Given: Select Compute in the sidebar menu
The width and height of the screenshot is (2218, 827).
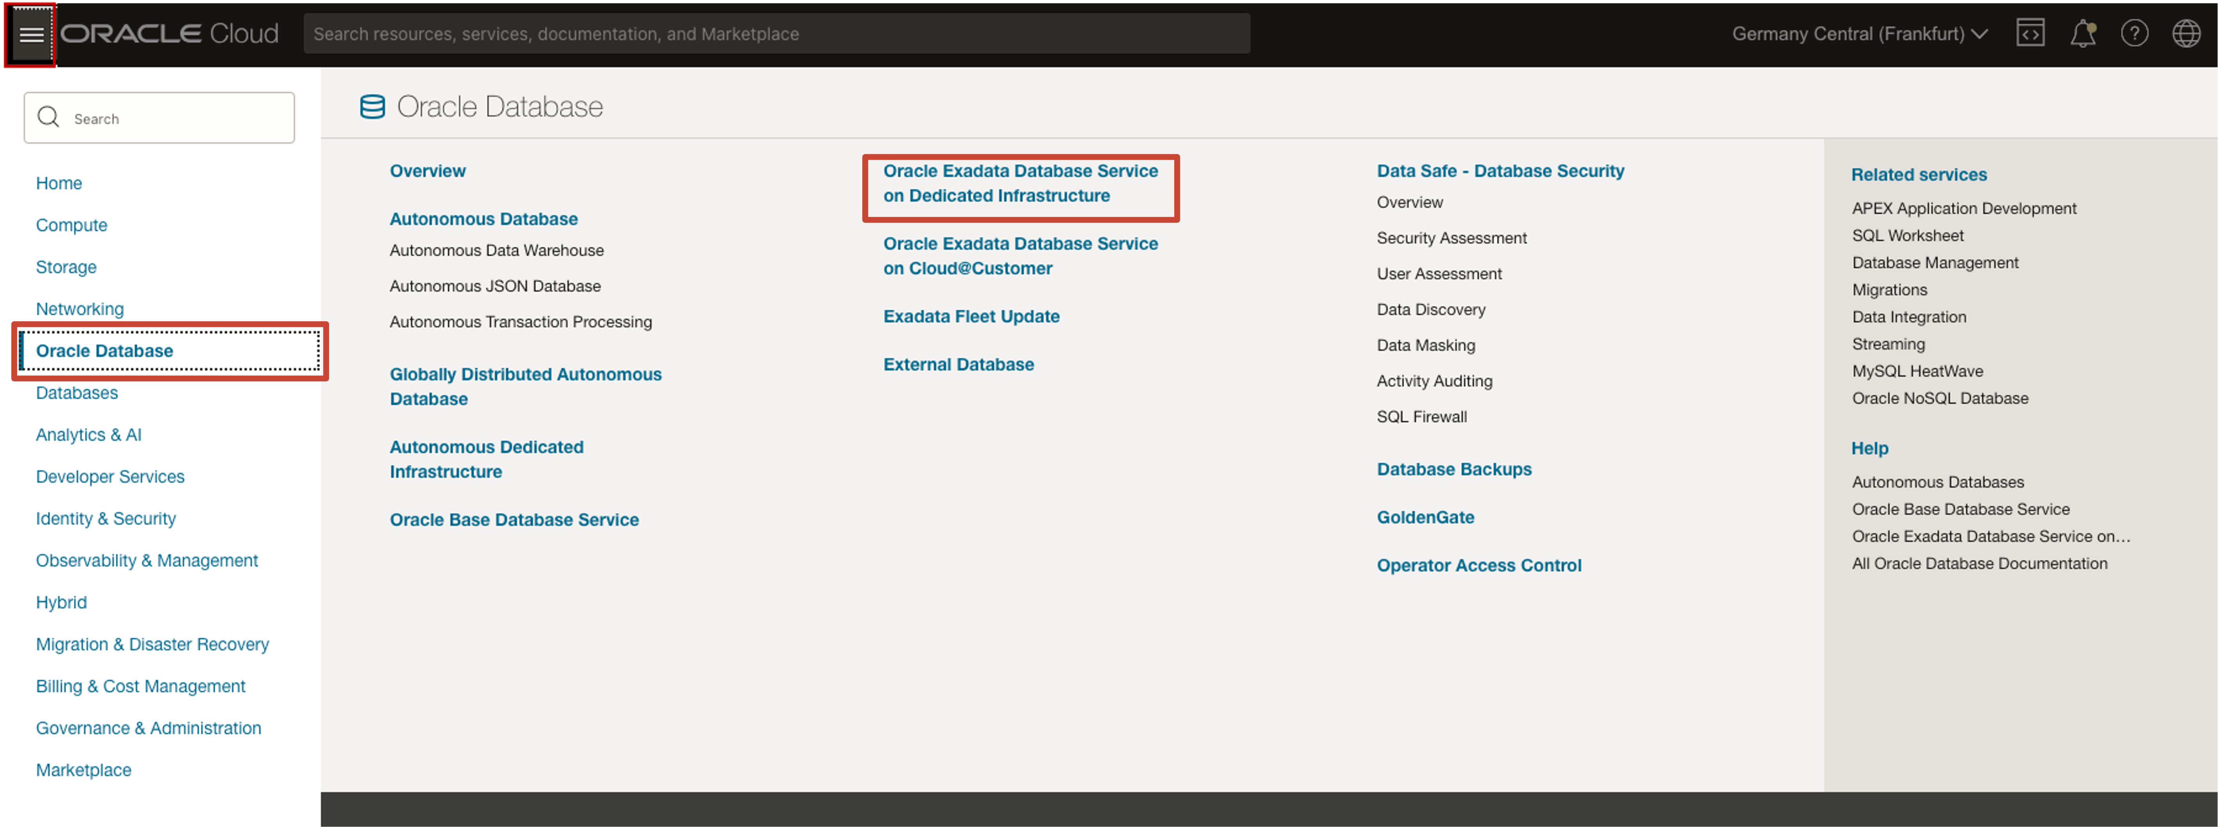Looking at the screenshot, I should (72, 225).
